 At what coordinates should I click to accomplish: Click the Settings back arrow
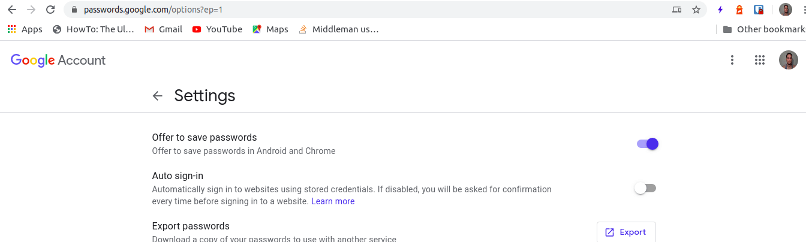point(158,96)
